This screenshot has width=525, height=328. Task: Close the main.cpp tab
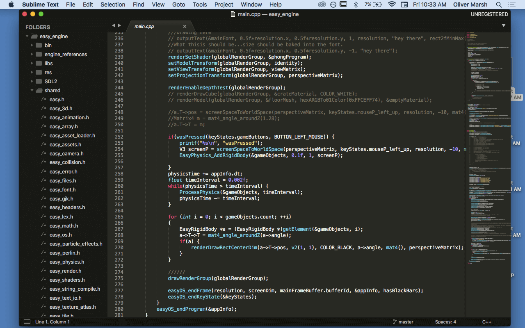coord(185,26)
